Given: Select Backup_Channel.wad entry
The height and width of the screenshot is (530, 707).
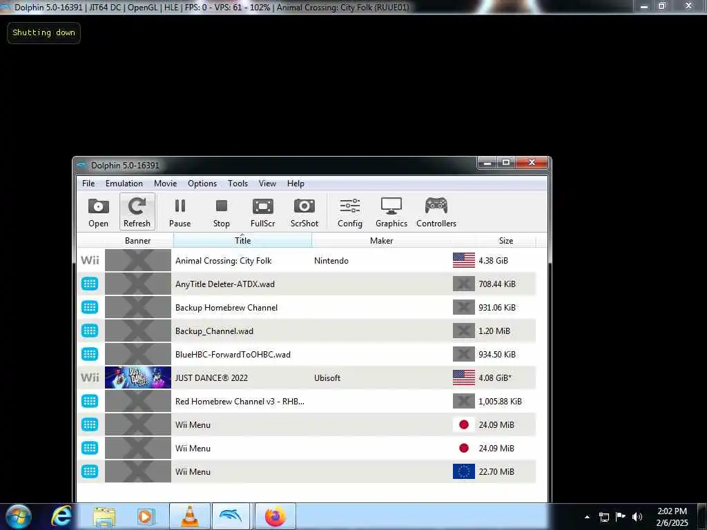Looking at the screenshot, I should [x=214, y=331].
